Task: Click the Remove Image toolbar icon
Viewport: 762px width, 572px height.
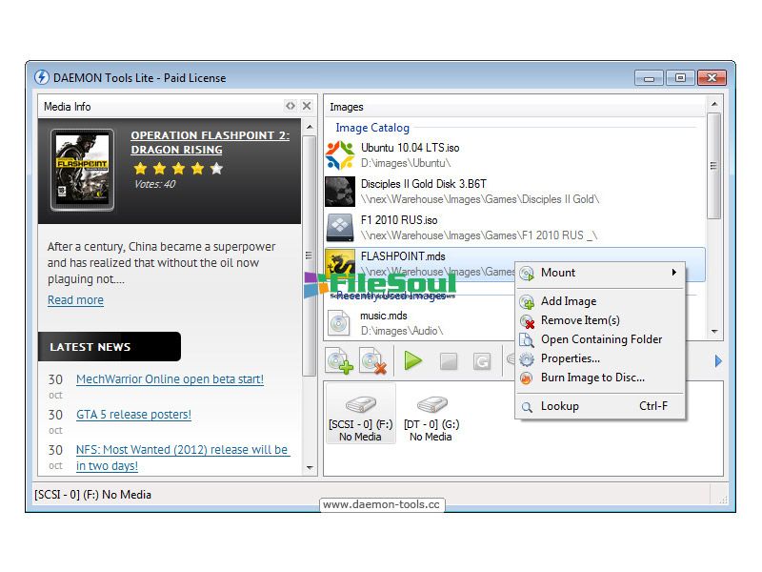Action: (372, 361)
